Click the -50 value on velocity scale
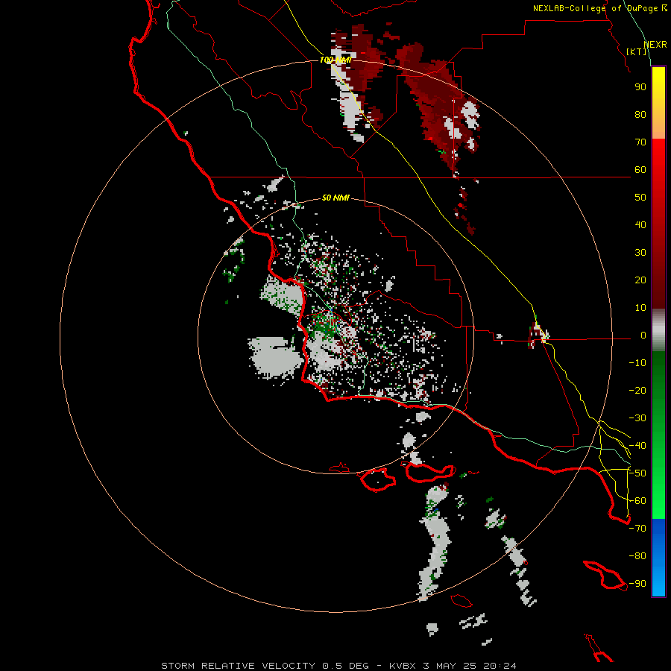Screen dimensions: 671x671 [x=637, y=473]
